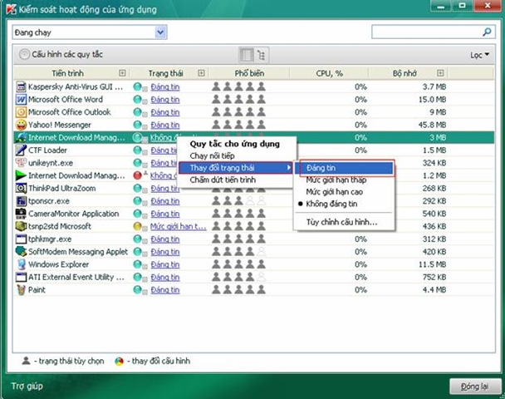The image size is (505, 399).
Task: Choose Mức giới hạn cao status option
Action: (334, 192)
